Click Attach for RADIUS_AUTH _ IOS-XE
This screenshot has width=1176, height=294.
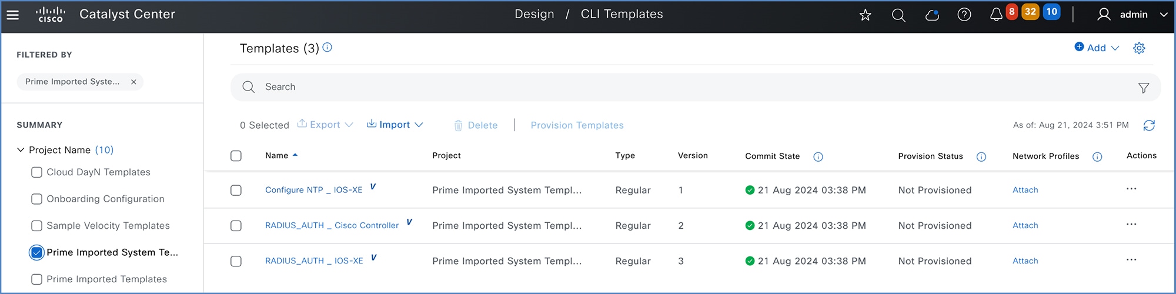[x=1025, y=260]
